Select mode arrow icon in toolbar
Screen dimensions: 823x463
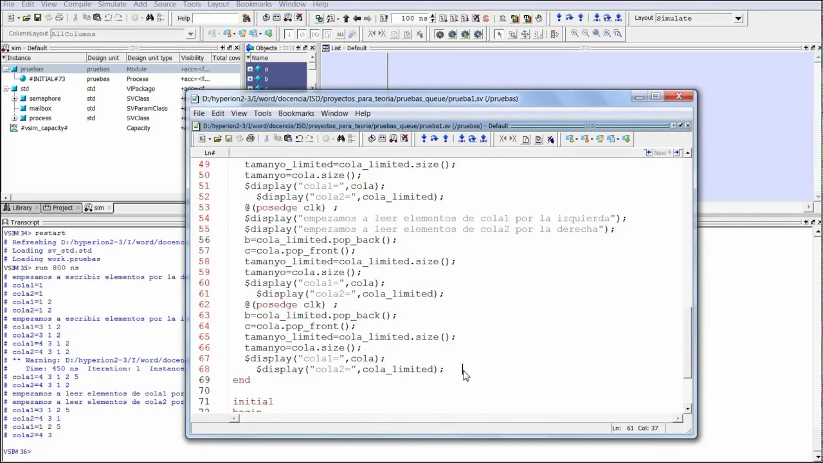(499, 34)
